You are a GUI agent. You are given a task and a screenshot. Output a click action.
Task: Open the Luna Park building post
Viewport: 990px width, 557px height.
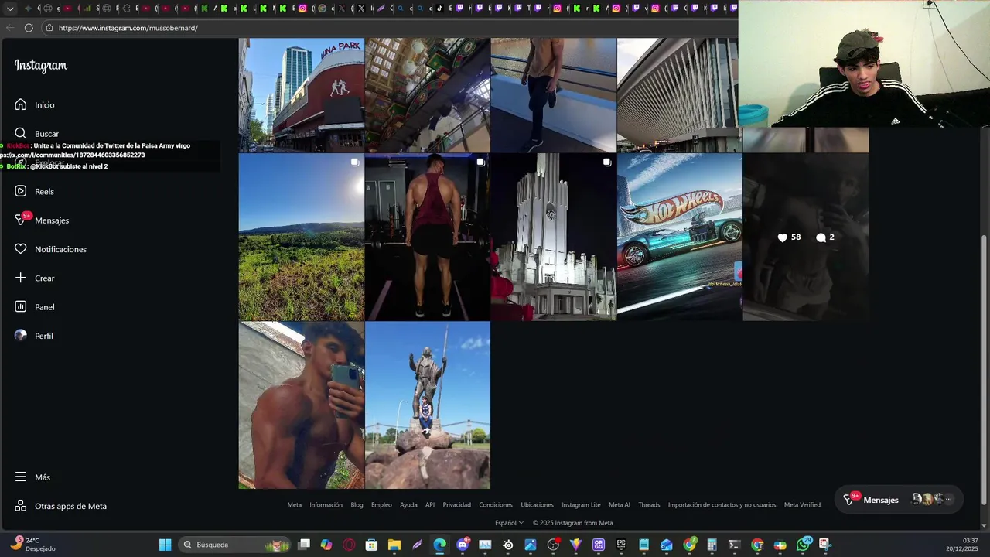[302, 95]
